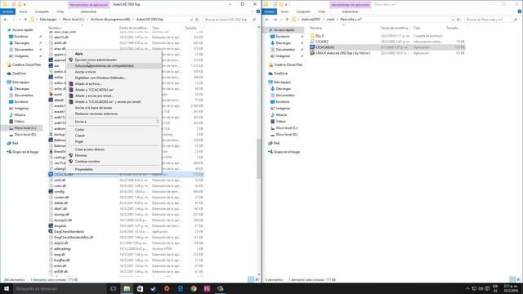Open Task View from the taskbar

pos(113,288)
